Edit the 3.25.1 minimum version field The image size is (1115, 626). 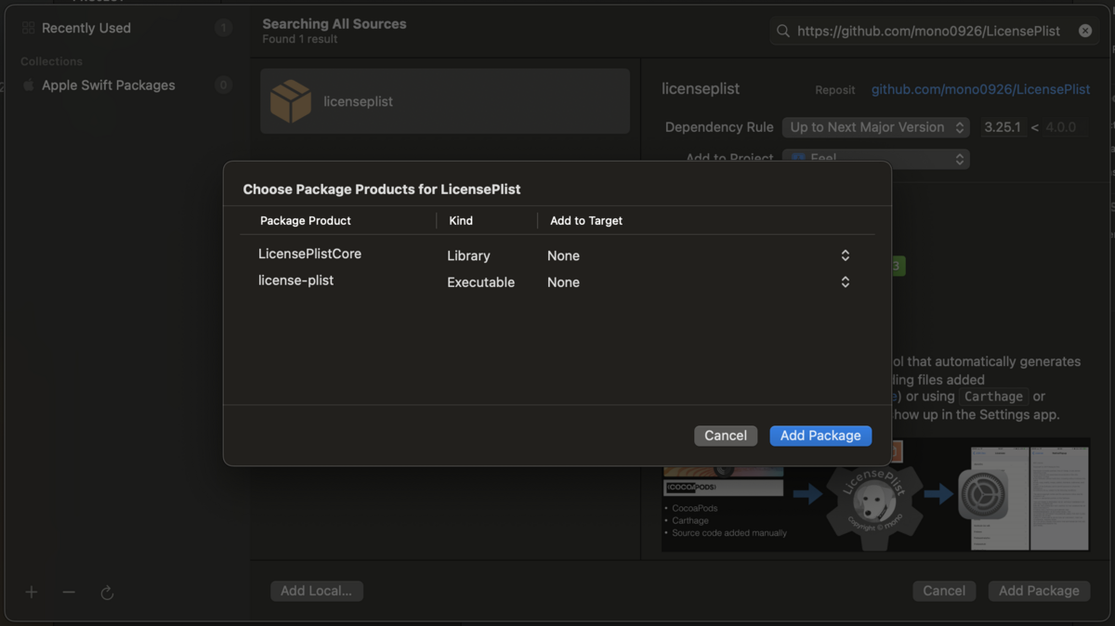1003,127
